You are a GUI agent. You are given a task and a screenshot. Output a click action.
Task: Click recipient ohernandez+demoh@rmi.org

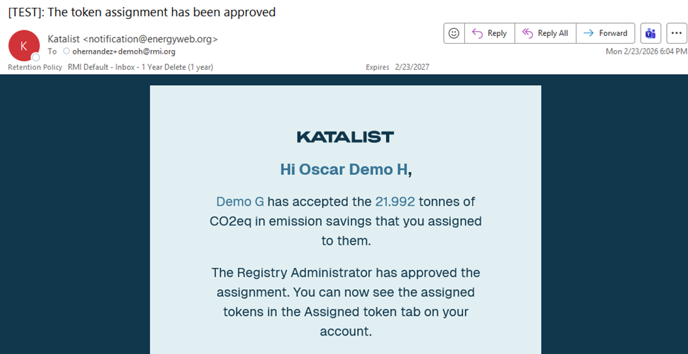(123, 51)
